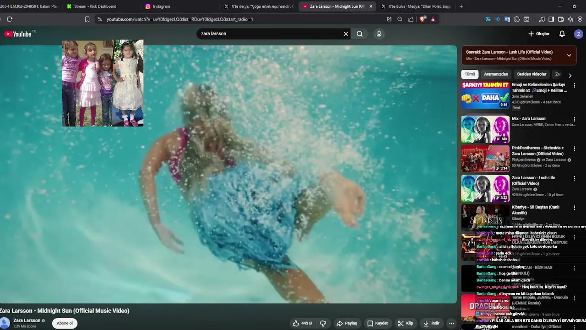Screen dimensions: 586x330
Task: Open YouTube notifications bell
Action: (562, 34)
